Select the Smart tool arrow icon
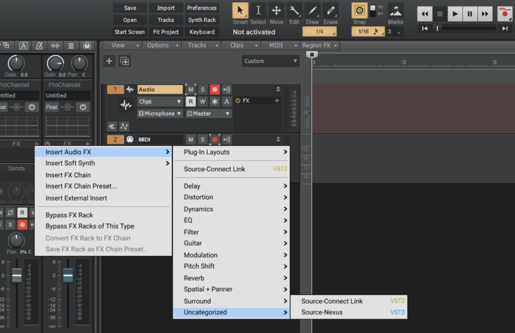The height and width of the screenshot is (333, 515). pos(240,11)
